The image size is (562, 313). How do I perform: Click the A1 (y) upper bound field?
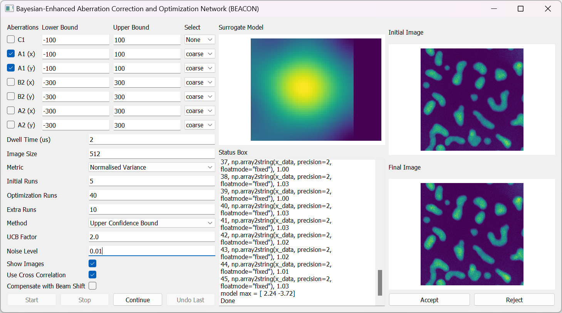point(147,68)
